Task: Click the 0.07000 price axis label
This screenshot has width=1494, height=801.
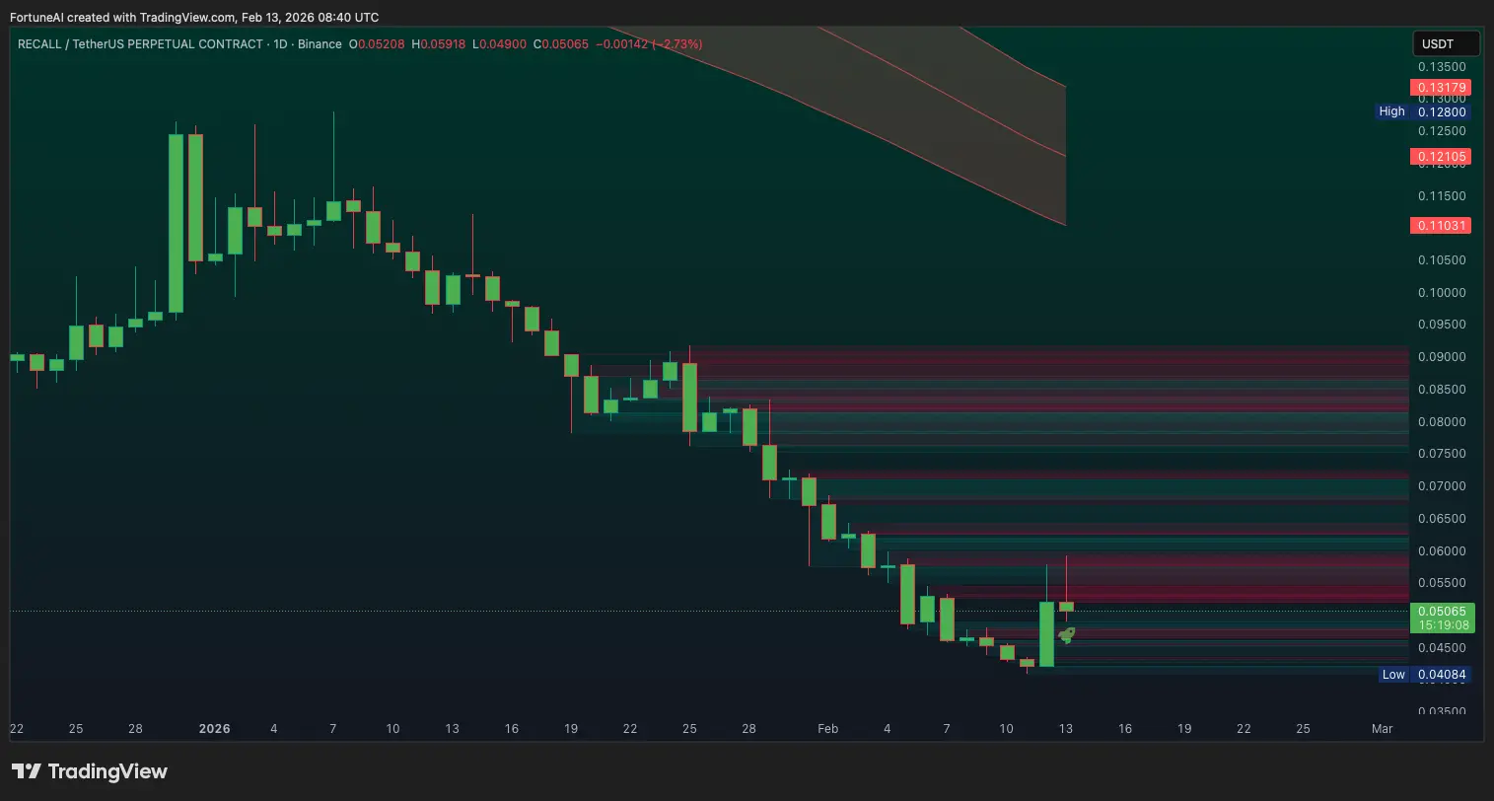Action: (1442, 486)
